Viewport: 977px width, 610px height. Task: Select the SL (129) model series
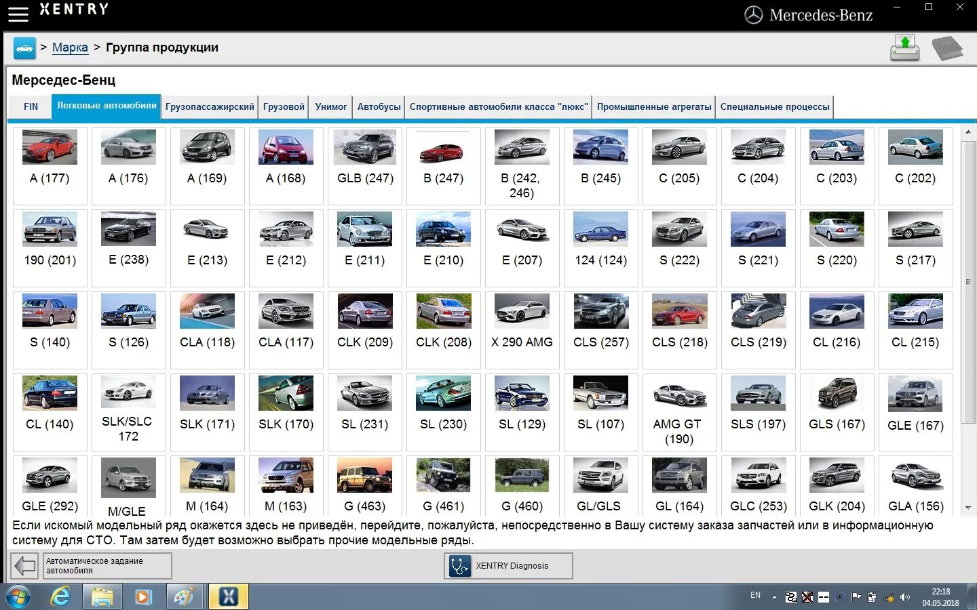522,412
